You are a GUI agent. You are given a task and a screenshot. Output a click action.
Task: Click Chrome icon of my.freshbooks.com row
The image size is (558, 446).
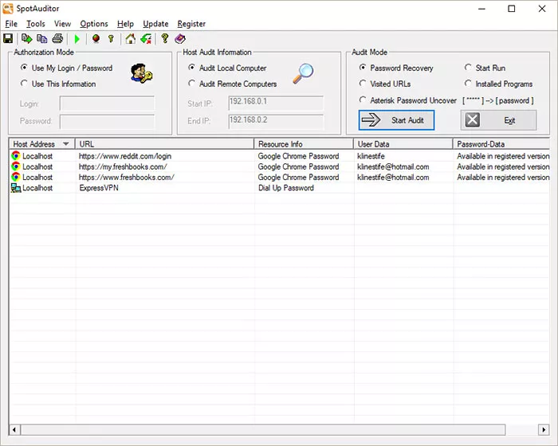[16, 166]
